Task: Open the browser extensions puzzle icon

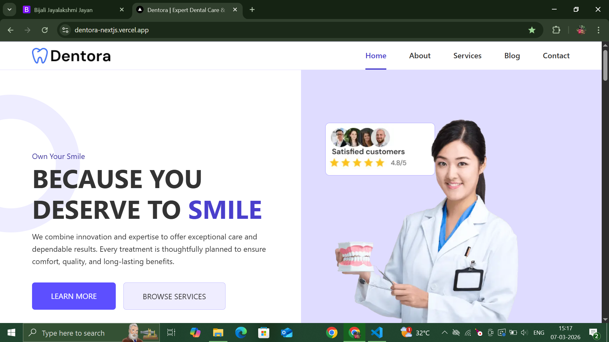Action: 556,30
